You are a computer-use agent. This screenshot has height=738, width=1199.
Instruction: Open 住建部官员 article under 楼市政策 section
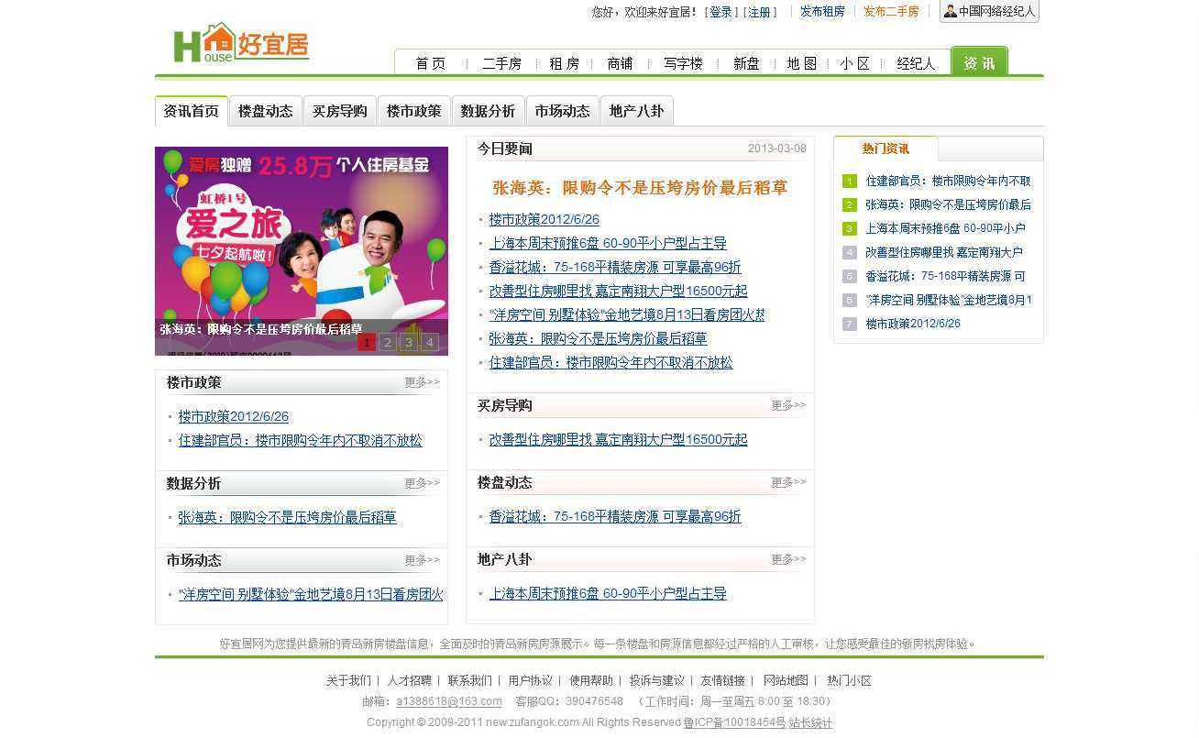300,441
